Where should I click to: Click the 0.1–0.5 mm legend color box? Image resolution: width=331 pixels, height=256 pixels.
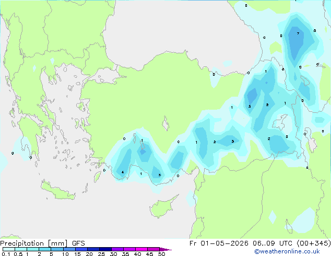(9, 249)
